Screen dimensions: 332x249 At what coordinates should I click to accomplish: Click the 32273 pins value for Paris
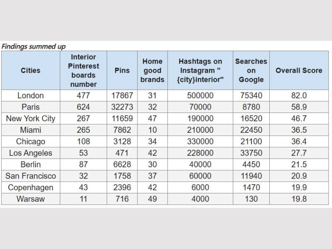coord(122,107)
